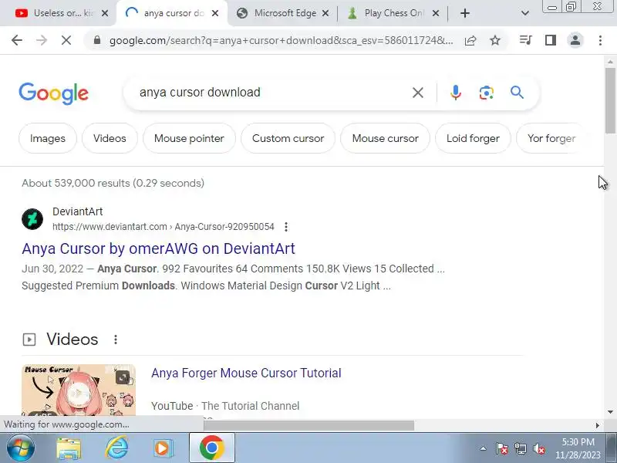Open the network tray icon

[x=520, y=448]
